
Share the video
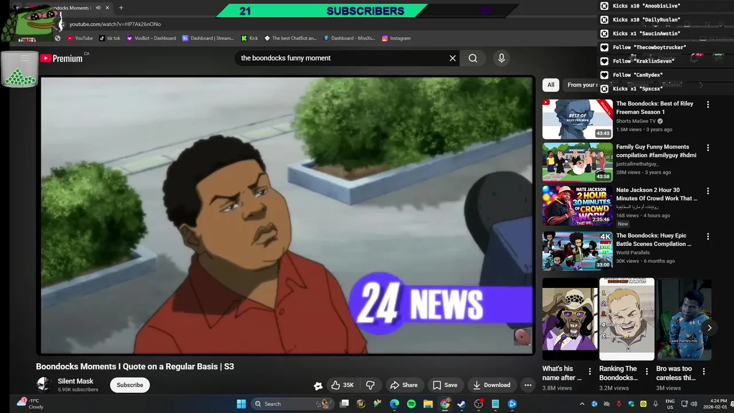pyautogui.click(x=404, y=385)
